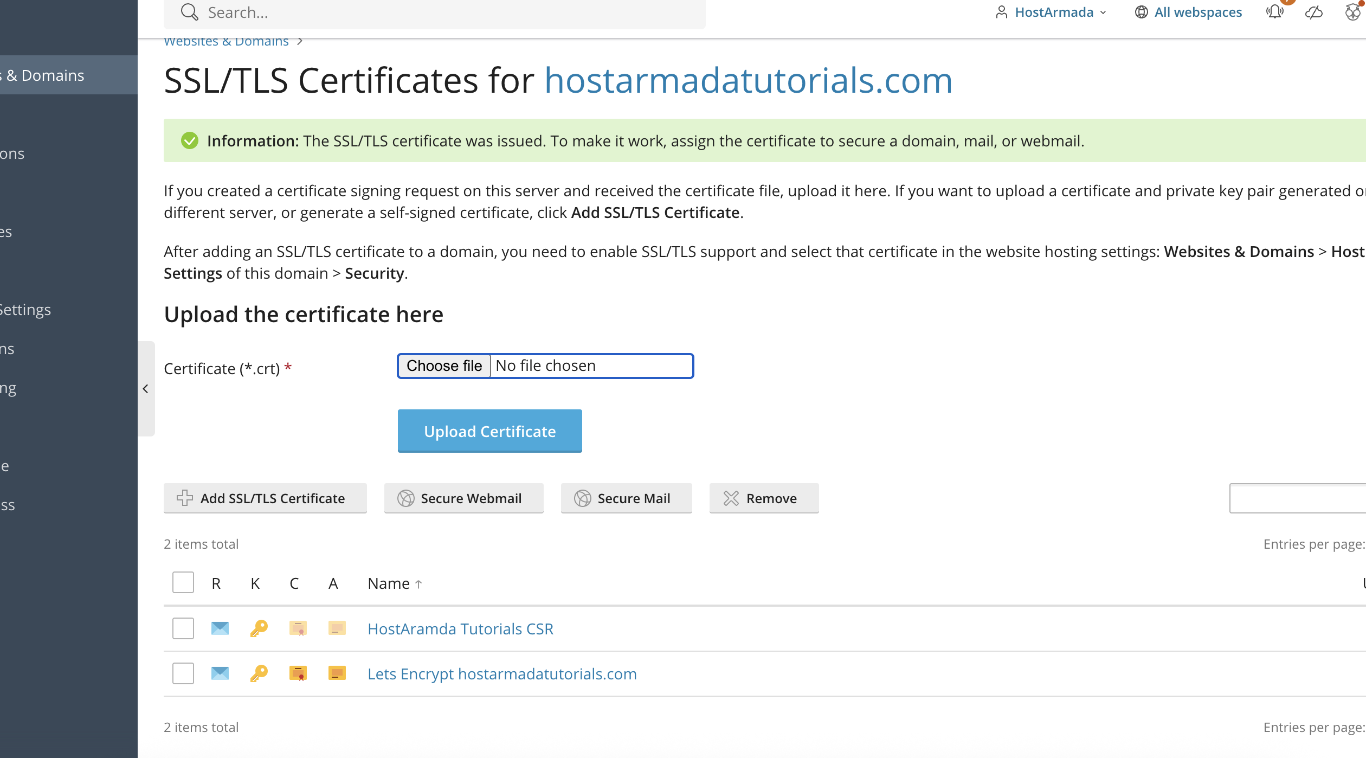The height and width of the screenshot is (758, 1366).
Task: Sort by Name using the column arrow
Action: click(x=418, y=583)
